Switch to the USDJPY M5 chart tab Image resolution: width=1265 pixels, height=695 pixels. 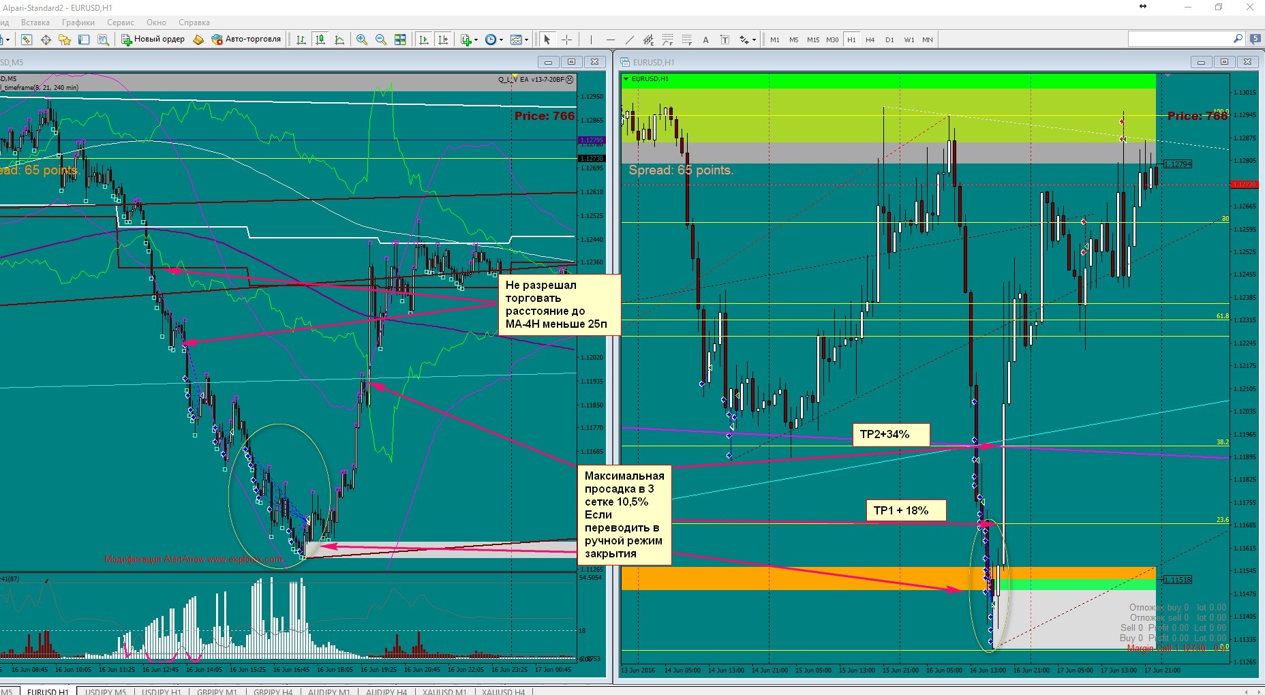(106, 691)
